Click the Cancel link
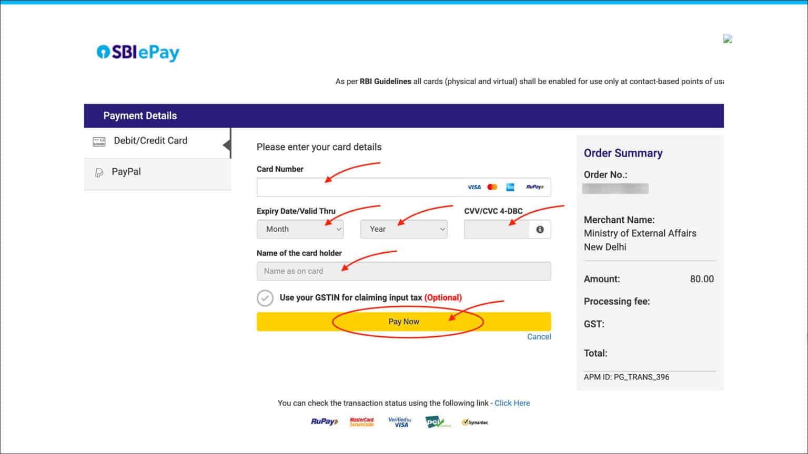 coord(539,336)
